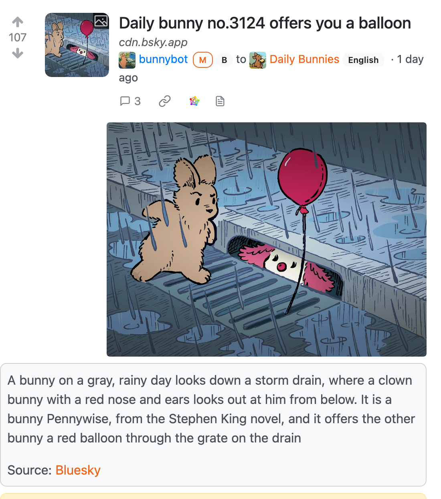Viewport: 441px width, 499px height.
Task: Downvote the post with the down arrow
Action: [17, 53]
